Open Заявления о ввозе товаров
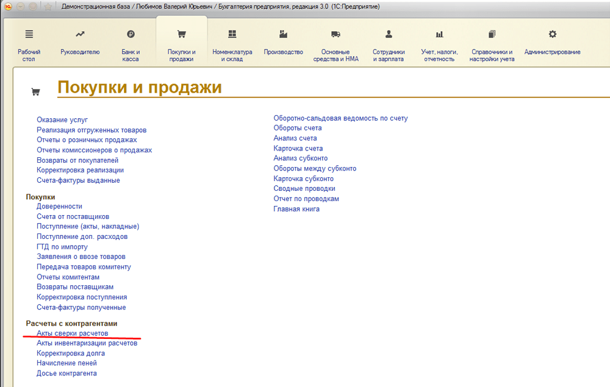 [x=81, y=257]
